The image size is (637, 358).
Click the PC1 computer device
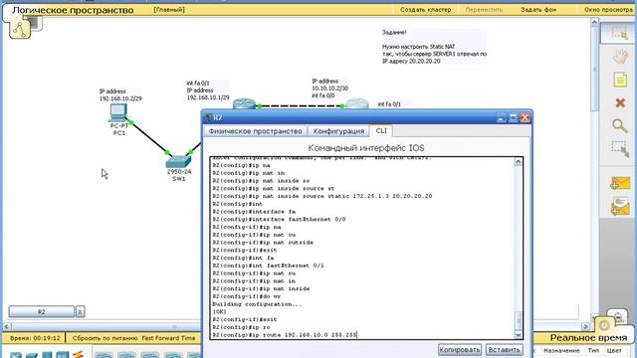118,113
